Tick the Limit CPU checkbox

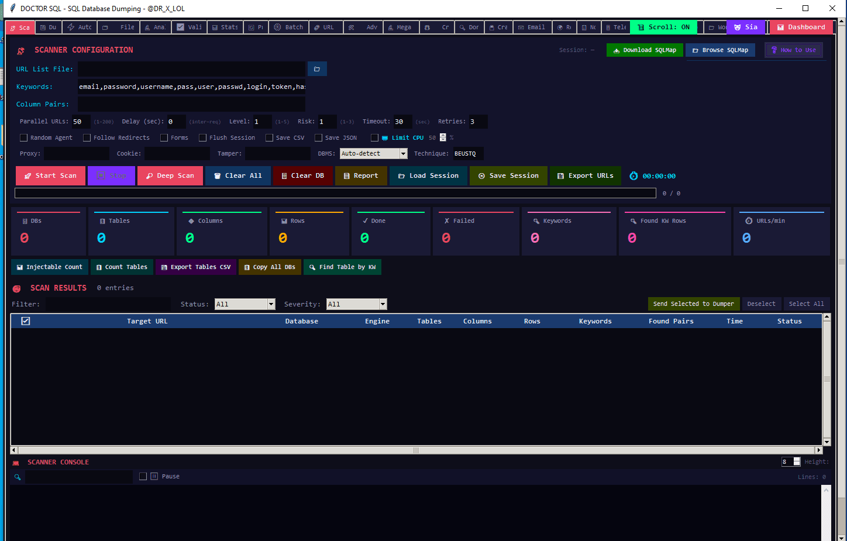pos(375,138)
